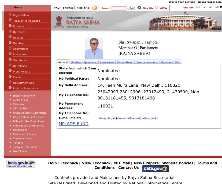Open Debates in the left sidebar
This screenshot has height=184, width=222.
tap(18, 38)
